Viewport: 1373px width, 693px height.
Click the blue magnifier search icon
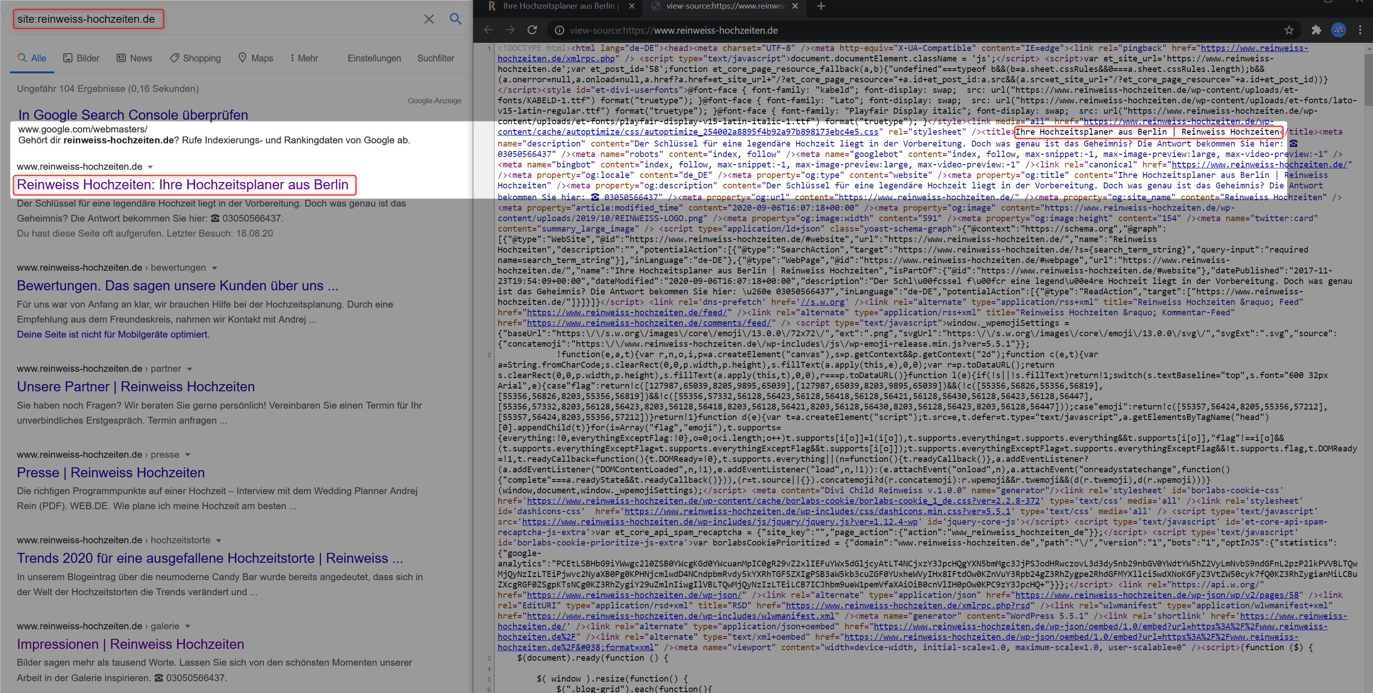tap(455, 19)
